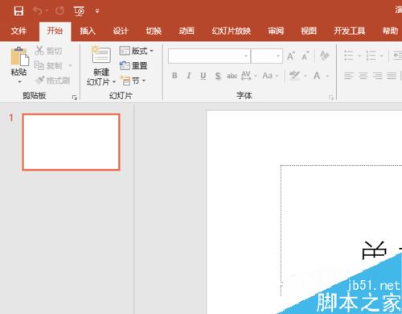
Task: Toggle Italic formatting
Action: [189, 76]
